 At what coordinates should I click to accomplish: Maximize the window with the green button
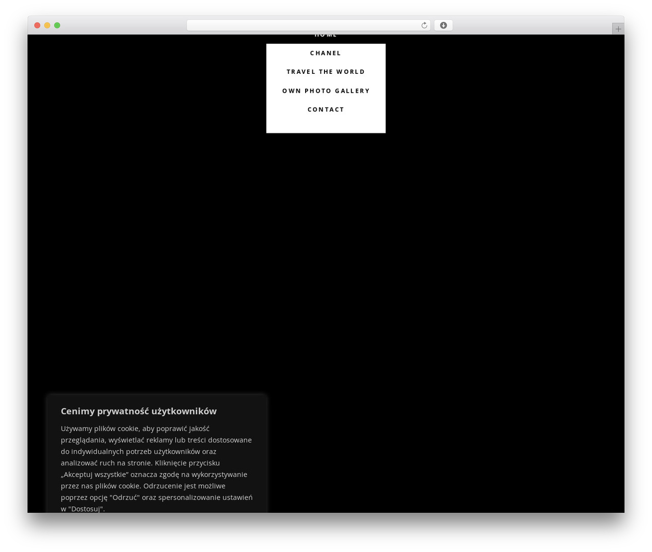pyautogui.click(x=57, y=25)
